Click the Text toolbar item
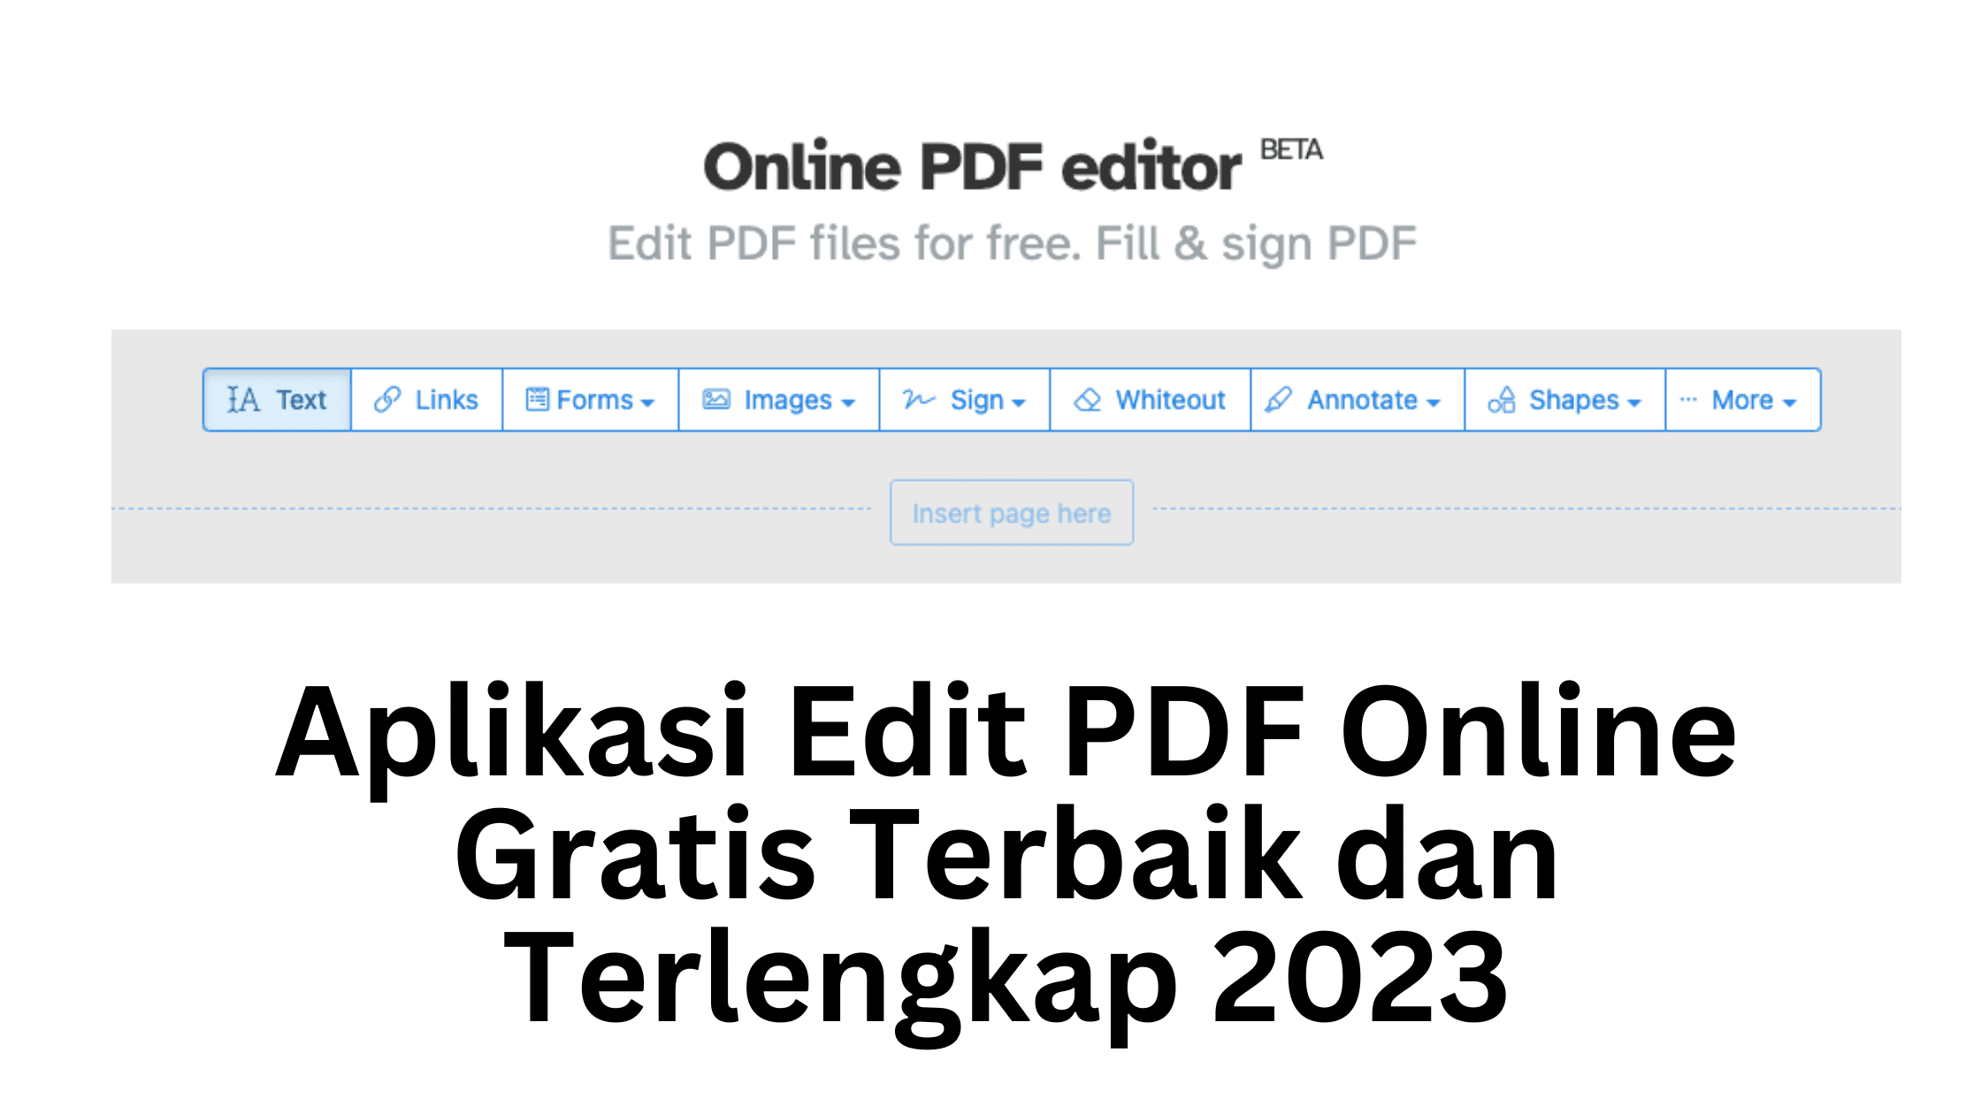Screen dimensions: 1981x1114 coord(278,399)
